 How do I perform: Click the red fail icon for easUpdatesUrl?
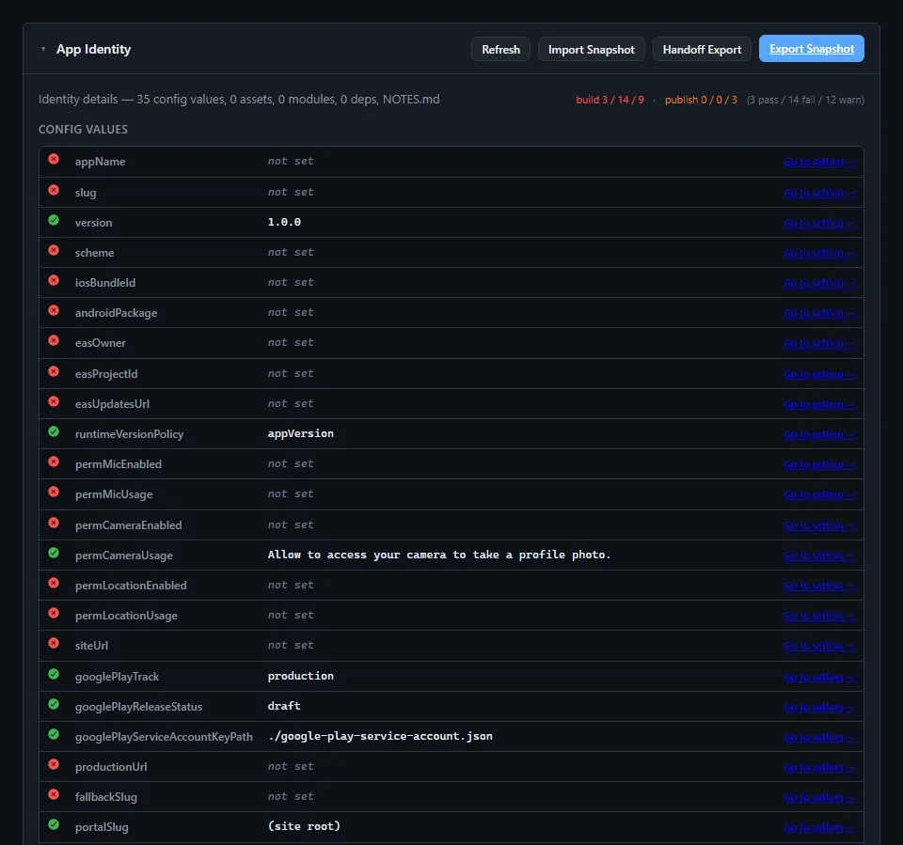[x=54, y=401]
